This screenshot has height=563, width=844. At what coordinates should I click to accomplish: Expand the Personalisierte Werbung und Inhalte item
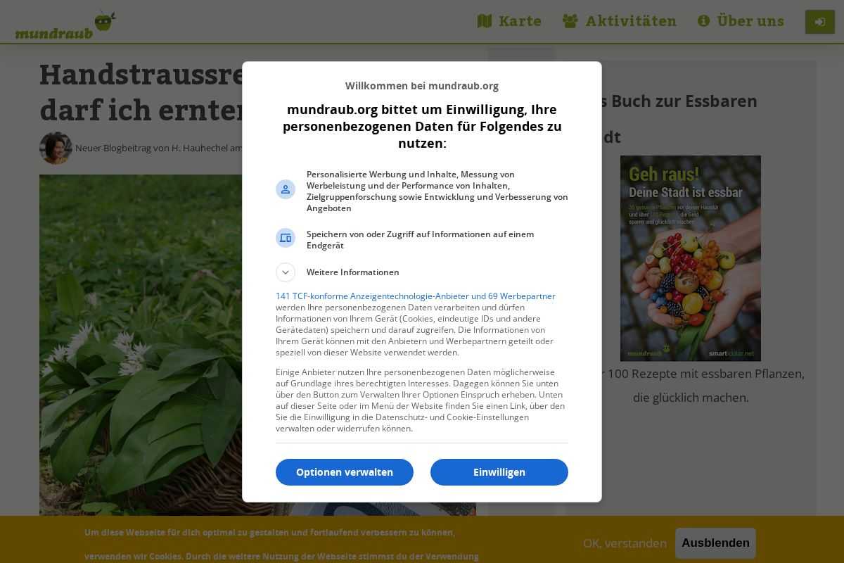422,191
